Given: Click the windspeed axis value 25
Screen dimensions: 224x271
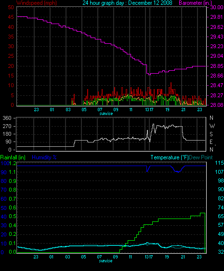Looking at the screenshot, I should pyautogui.click(x=11, y=56).
